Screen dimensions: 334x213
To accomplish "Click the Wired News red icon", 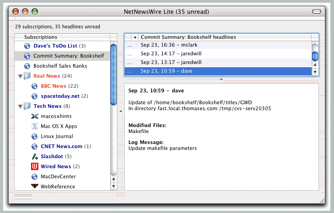I will point(34,166).
